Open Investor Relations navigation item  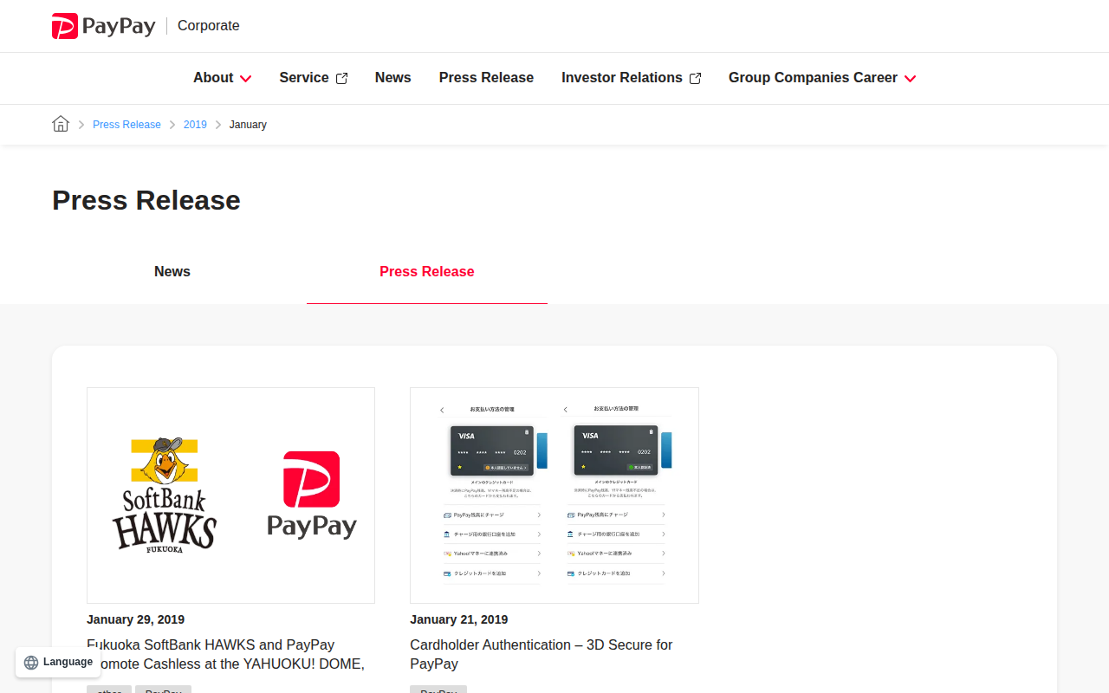pyautogui.click(x=622, y=78)
